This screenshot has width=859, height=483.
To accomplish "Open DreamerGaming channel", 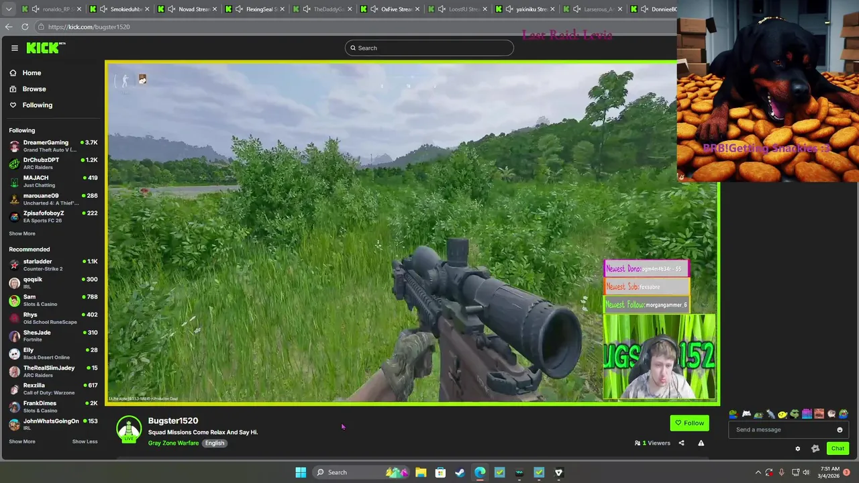I will point(54,146).
